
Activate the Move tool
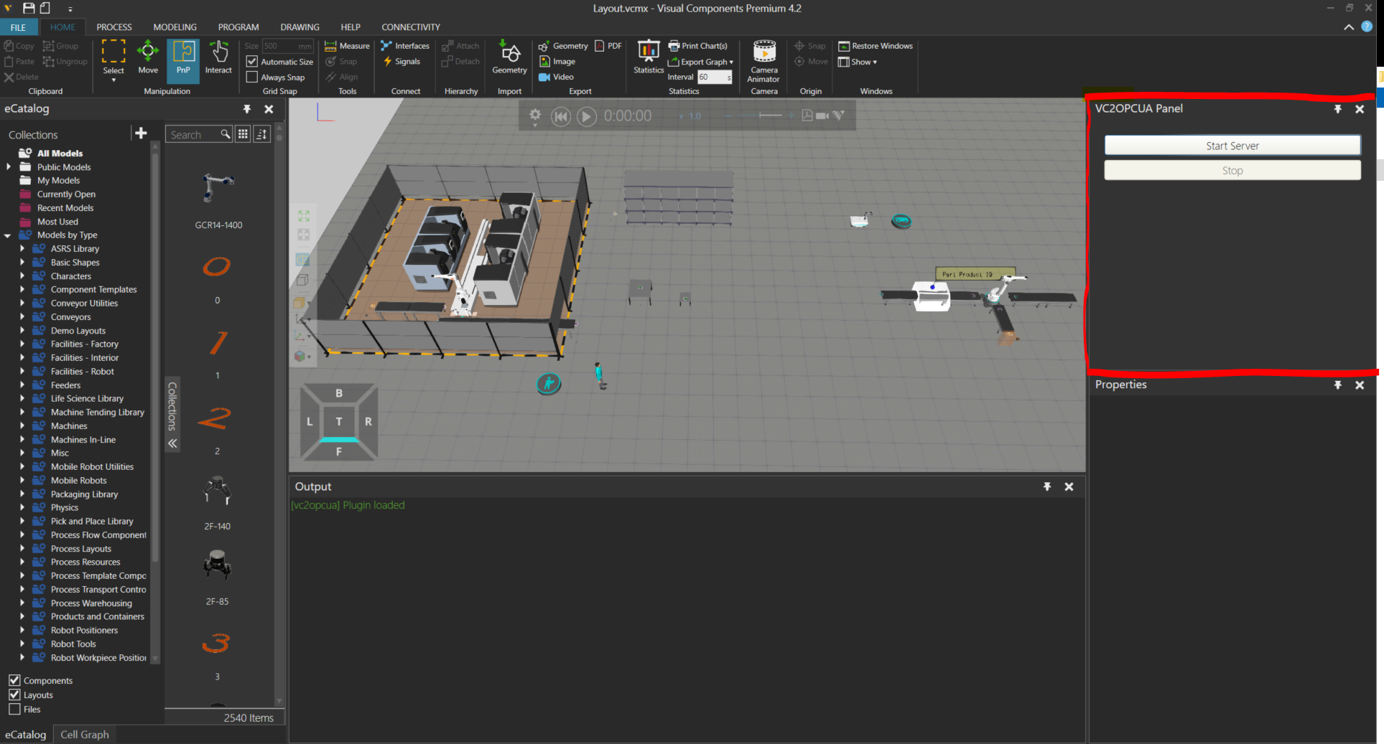pos(148,57)
